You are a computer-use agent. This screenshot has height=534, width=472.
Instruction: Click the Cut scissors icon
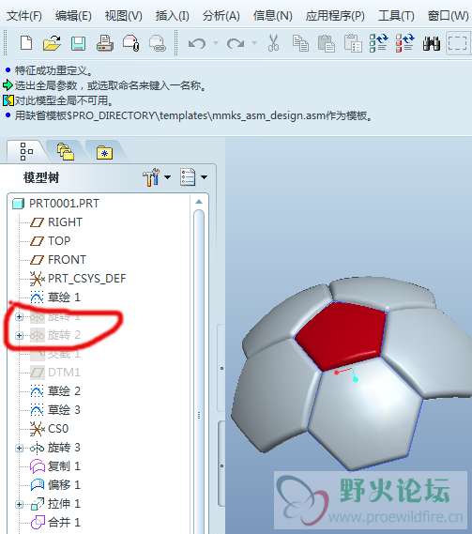(273, 43)
